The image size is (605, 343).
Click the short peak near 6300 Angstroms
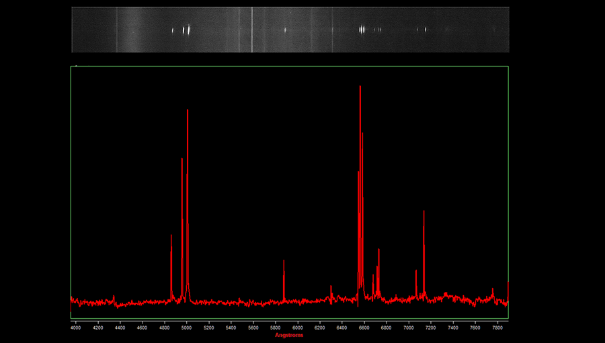331,288
